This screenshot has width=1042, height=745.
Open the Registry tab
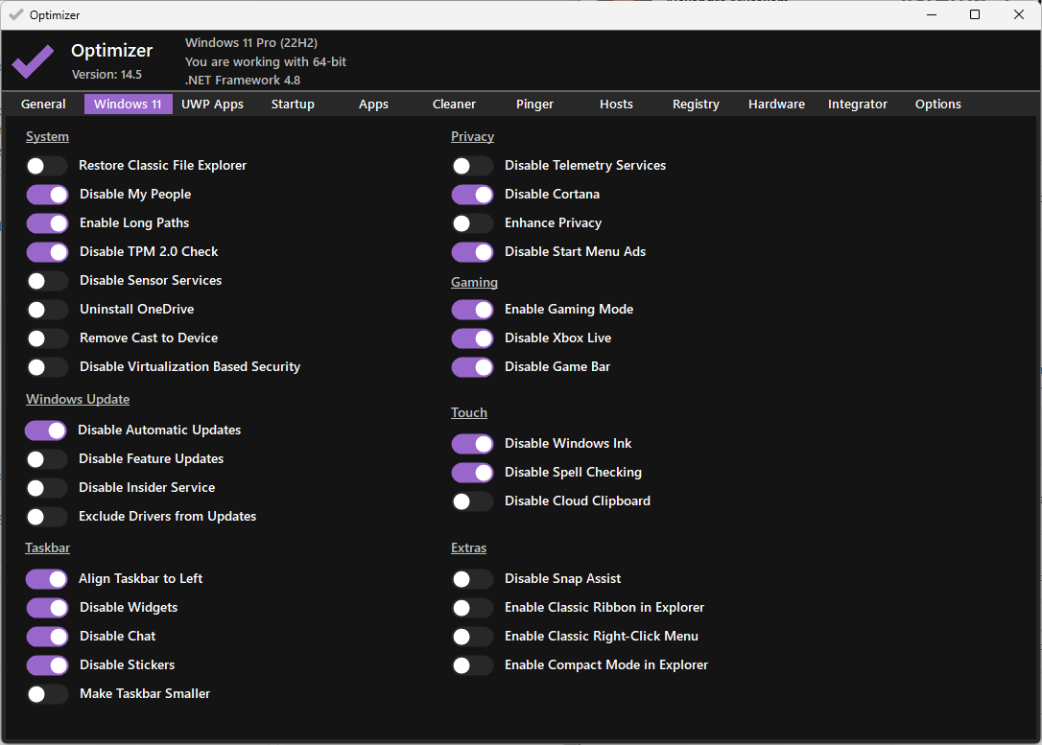pos(696,105)
